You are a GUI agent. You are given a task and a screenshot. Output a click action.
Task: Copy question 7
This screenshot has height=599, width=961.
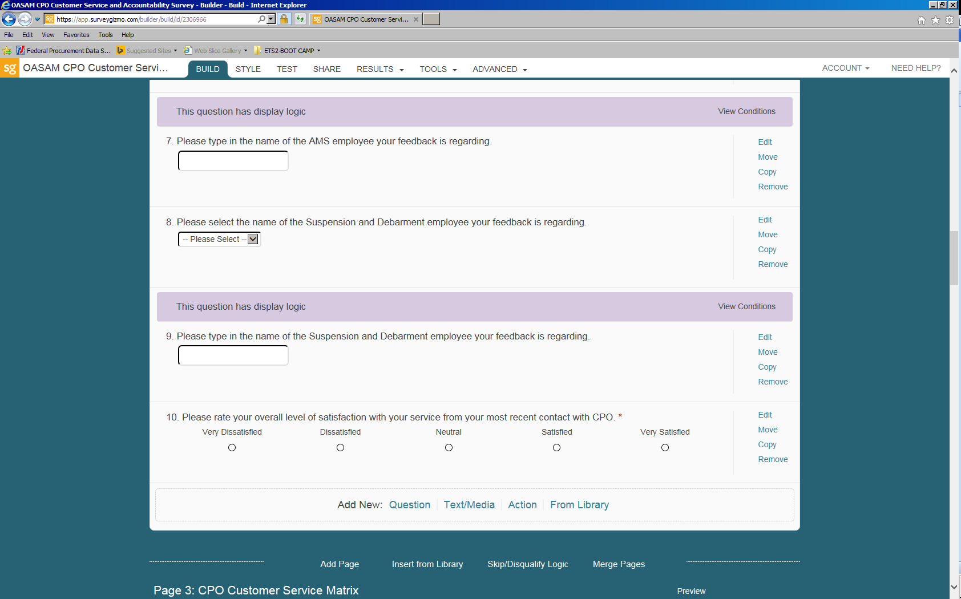point(767,172)
